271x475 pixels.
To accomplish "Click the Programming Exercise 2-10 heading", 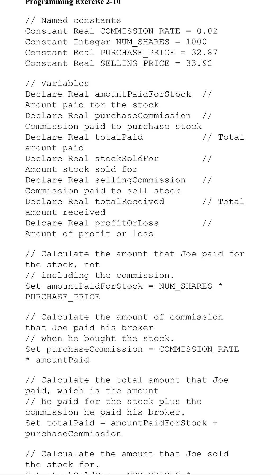I will (x=73, y=2).
